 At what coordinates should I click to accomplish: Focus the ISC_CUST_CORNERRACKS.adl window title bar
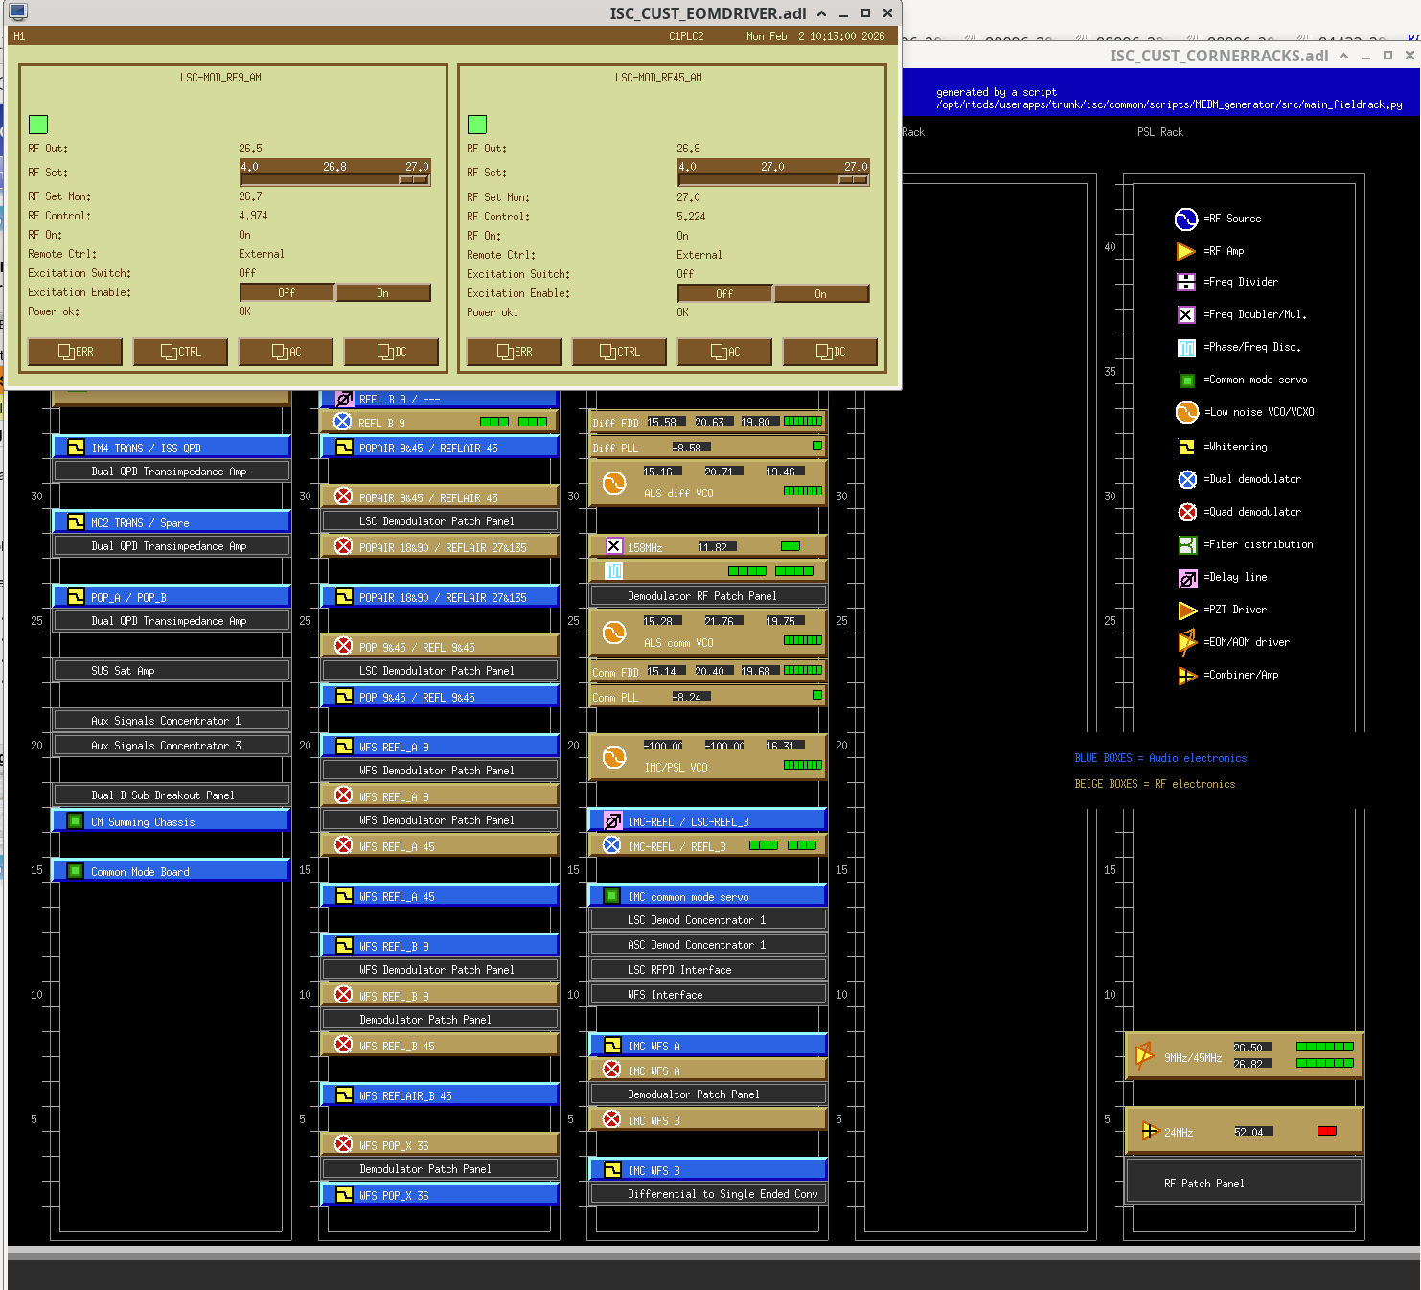coord(1217,56)
